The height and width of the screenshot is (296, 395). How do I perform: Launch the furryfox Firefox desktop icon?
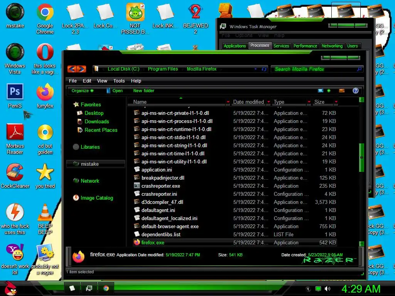click(45, 96)
